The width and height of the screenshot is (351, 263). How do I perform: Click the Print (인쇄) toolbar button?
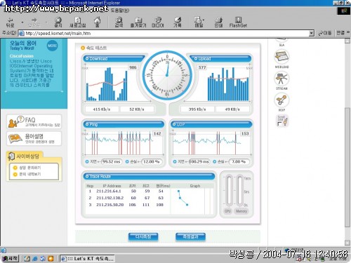218,22
